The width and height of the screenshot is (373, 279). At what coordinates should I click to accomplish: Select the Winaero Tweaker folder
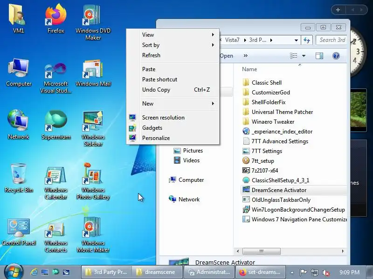click(x=269, y=122)
